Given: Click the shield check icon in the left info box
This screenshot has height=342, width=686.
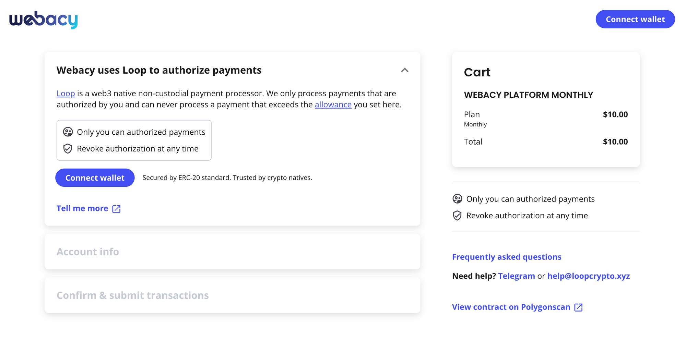Looking at the screenshot, I should [68, 149].
